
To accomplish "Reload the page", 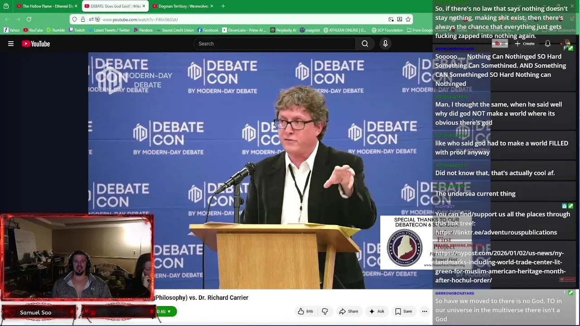I will pos(29,19).
